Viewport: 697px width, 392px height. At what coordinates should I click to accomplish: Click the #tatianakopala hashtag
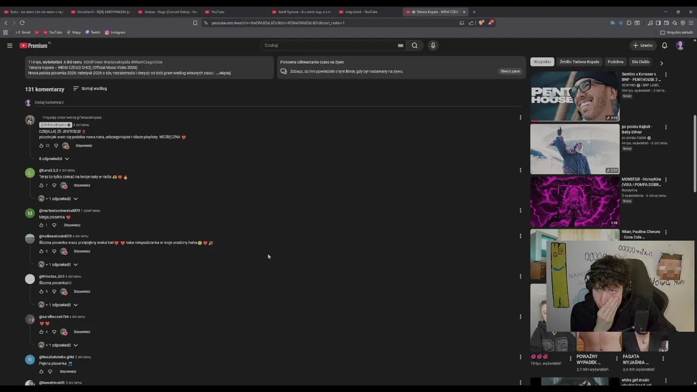point(117,62)
